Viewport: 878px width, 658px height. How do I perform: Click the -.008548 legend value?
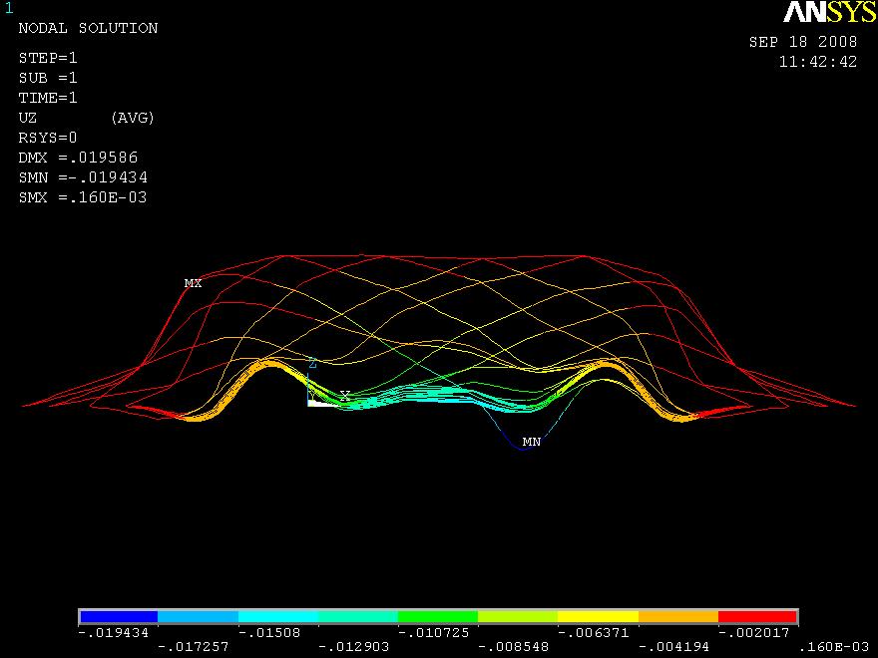point(514,647)
